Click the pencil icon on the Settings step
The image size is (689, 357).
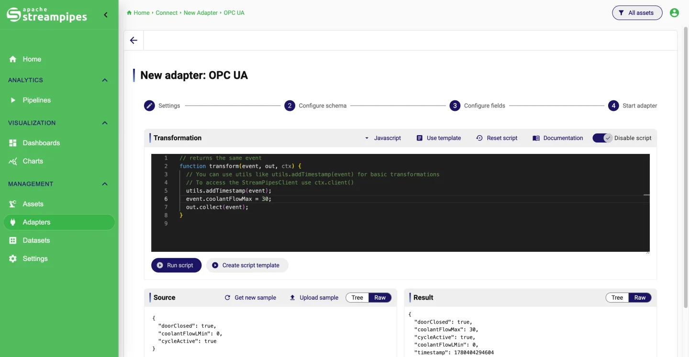[149, 106]
